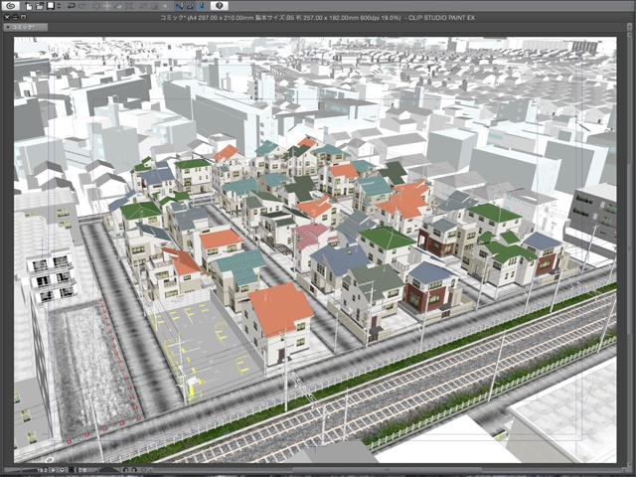The height and width of the screenshot is (477, 636).
Task: Click the 19.0 zoom percentage field
Action: click(x=45, y=469)
